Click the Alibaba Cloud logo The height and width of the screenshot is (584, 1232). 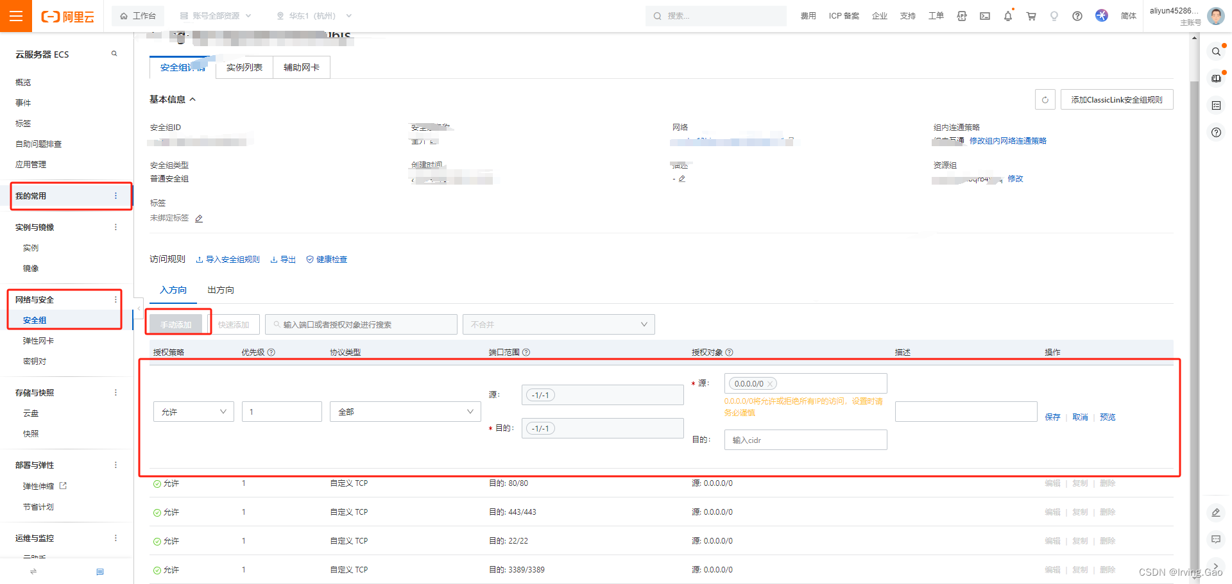[68, 17]
